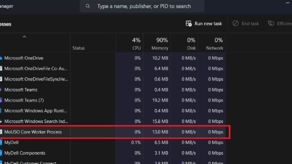Select Microsoft Windows App Runti... process
This screenshot has height=164, width=292.
coord(113,111)
